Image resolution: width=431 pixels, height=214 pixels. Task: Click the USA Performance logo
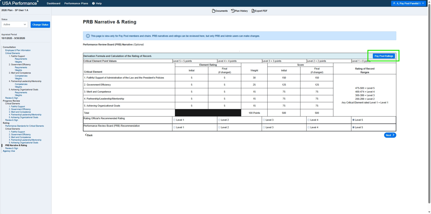point(21,3)
